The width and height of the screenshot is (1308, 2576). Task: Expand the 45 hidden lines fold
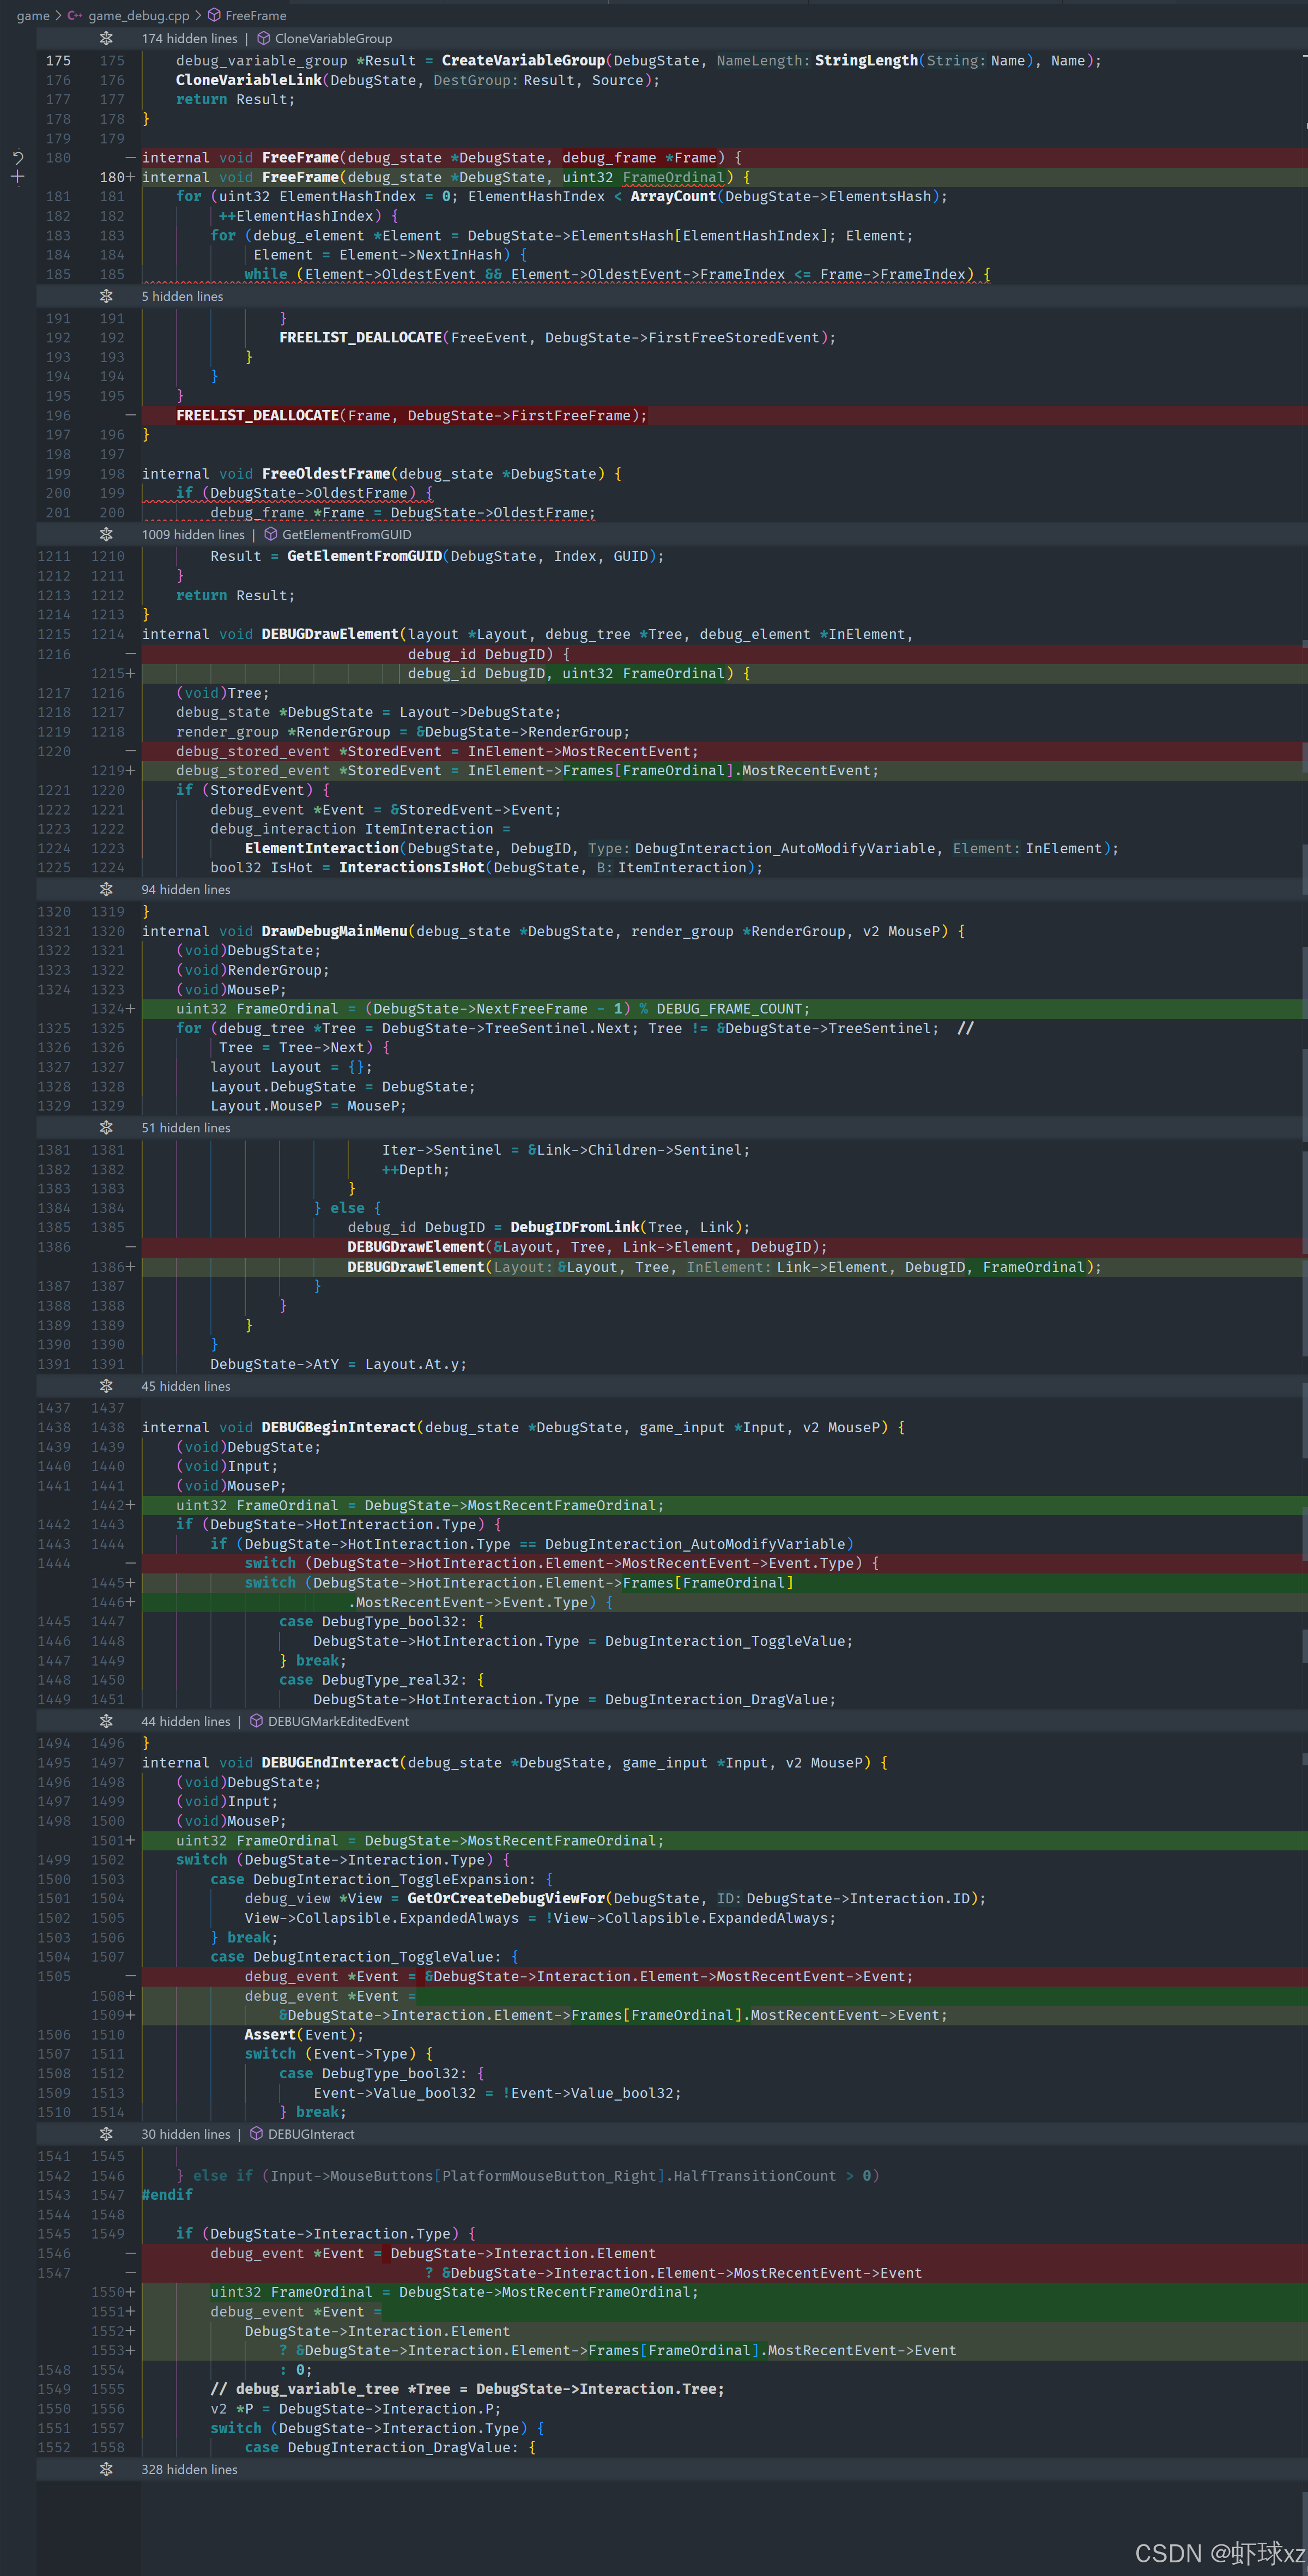click(x=106, y=1386)
